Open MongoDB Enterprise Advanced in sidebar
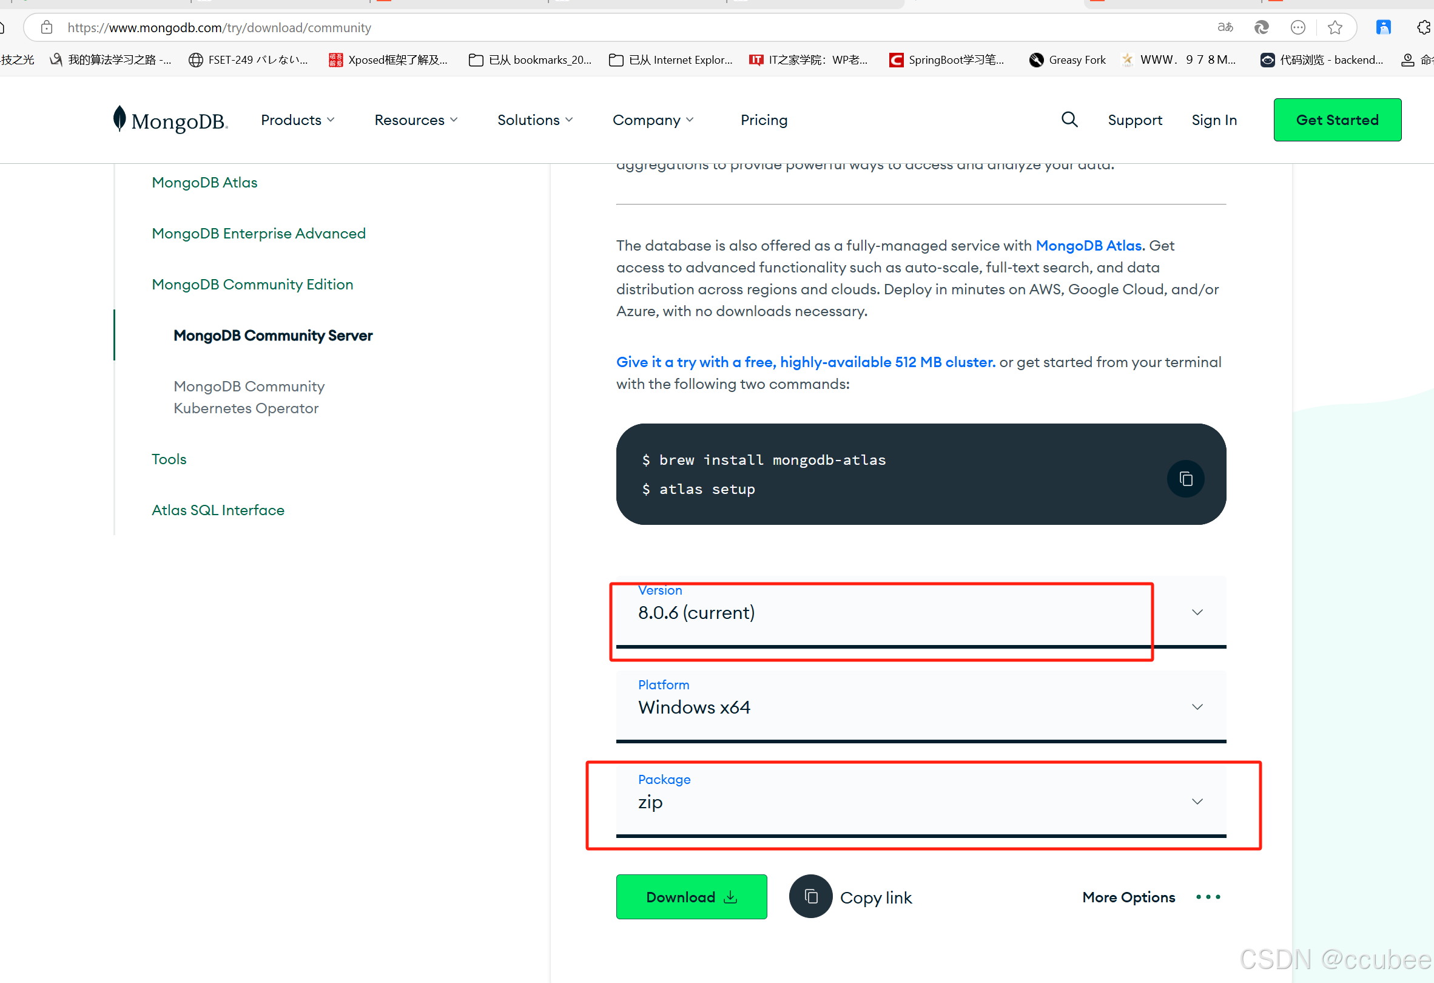 click(258, 233)
